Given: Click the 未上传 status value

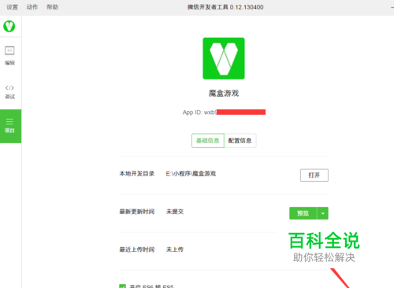Looking at the screenshot, I should [175, 249].
